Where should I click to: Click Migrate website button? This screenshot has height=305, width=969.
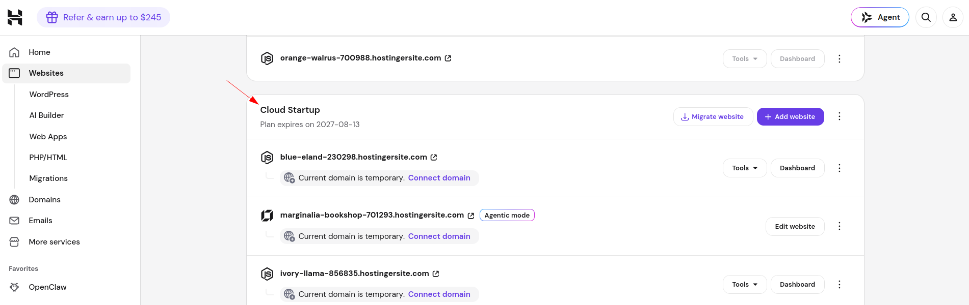click(713, 116)
